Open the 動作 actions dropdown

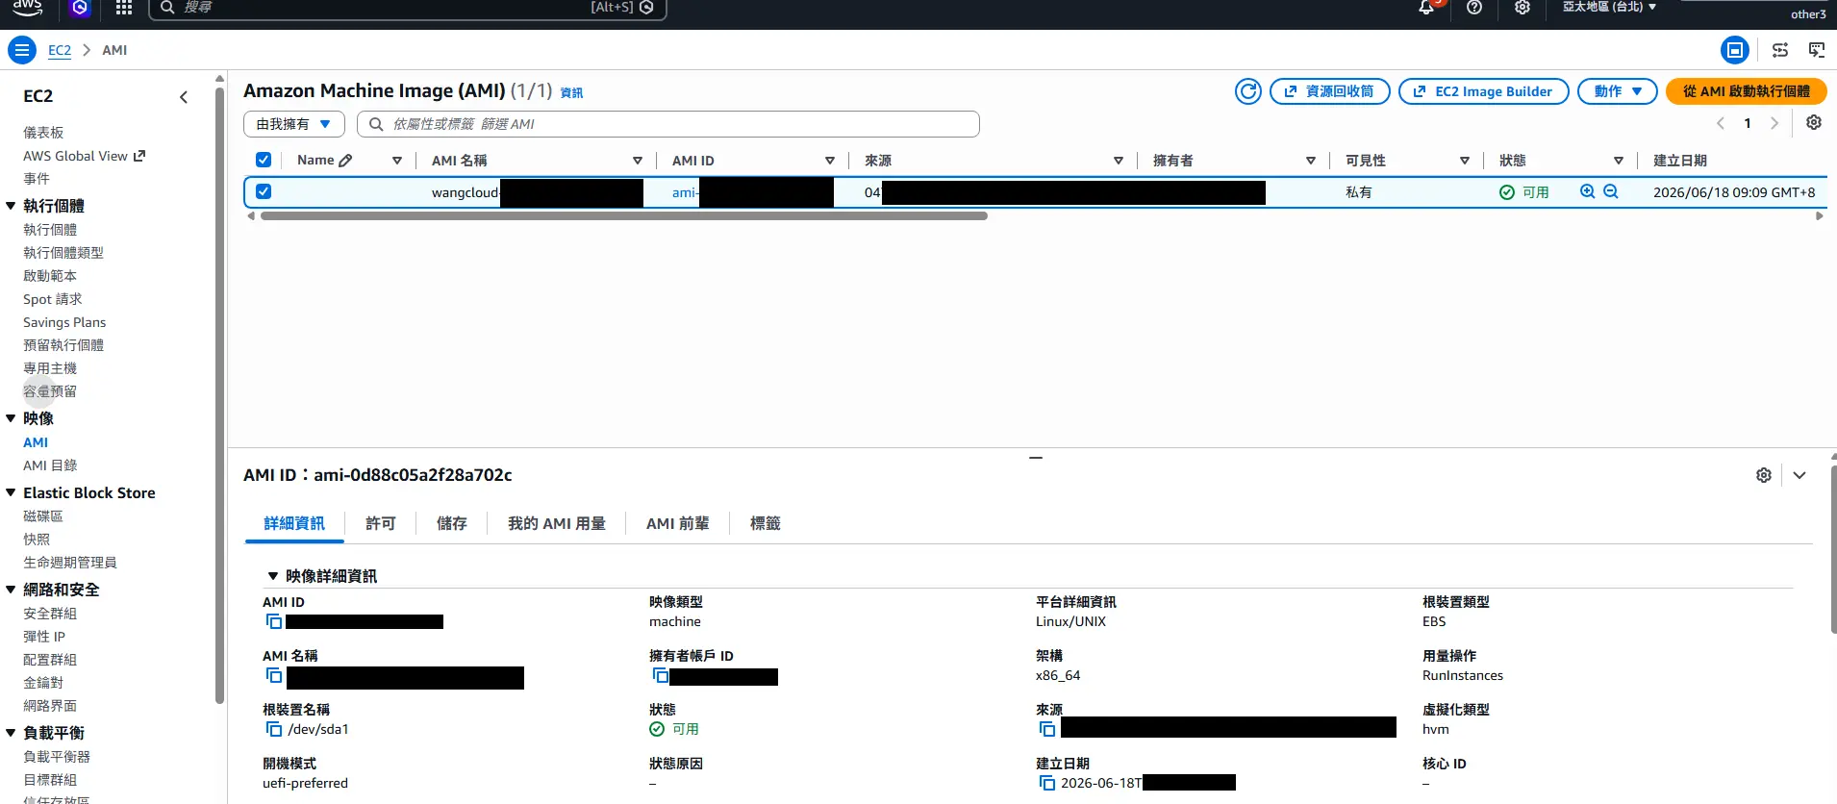coord(1618,91)
